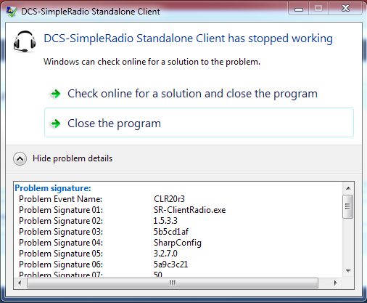Click SR-ClientRadio.exe signature value
Viewport: 367px width, 303px height.
click(x=189, y=210)
